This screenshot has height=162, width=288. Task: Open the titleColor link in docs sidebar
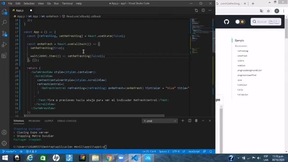pyautogui.click(x=243, y=94)
